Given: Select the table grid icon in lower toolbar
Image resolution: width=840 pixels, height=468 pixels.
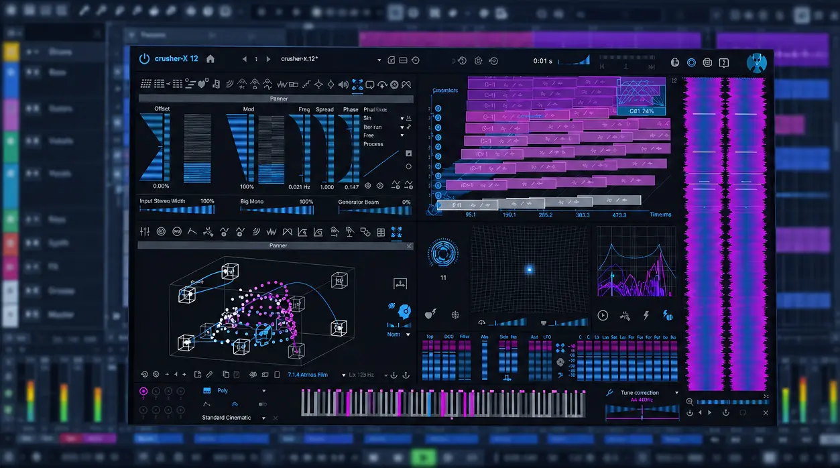Looking at the screenshot, I should coord(381,232).
